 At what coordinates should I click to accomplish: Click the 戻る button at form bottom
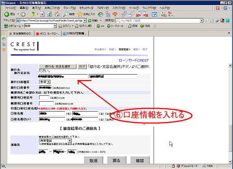[x=116, y=160]
